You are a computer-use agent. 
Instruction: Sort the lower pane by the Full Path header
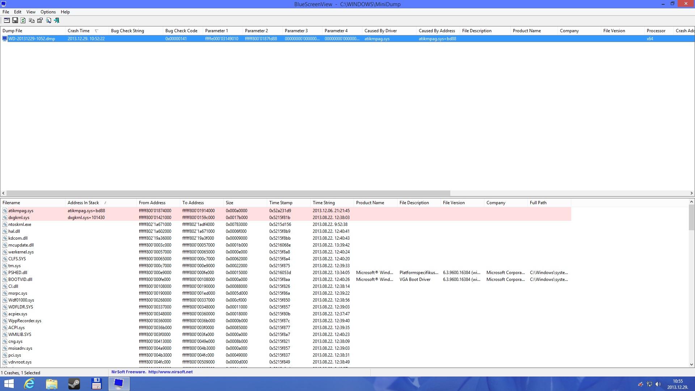pyautogui.click(x=549, y=203)
